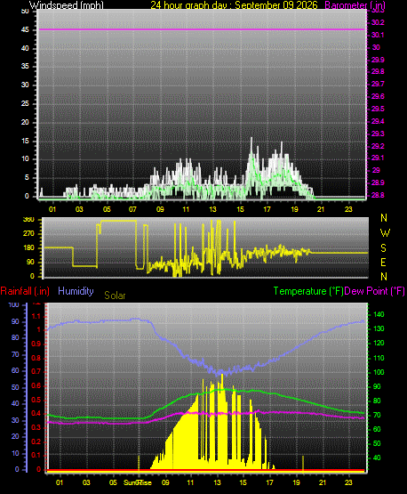Click the W compass direction label
The image size is (407, 494).
click(x=385, y=233)
